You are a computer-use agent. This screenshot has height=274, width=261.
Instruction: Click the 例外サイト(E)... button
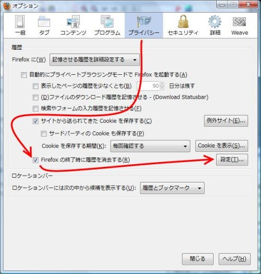226,121
